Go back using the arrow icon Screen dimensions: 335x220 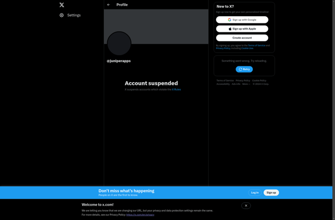click(x=108, y=4)
